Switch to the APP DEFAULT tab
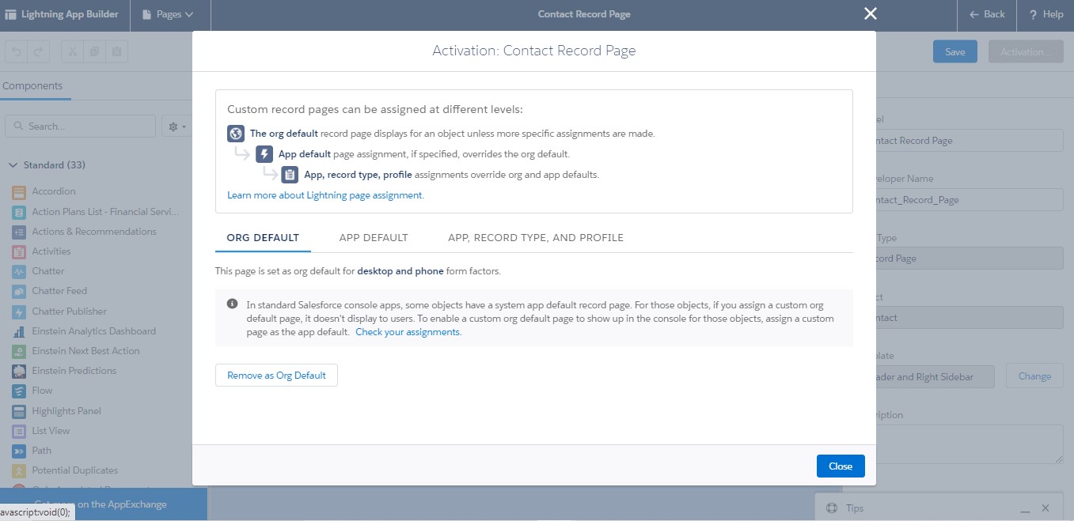The height and width of the screenshot is (521, 1074). coord(373,237)
